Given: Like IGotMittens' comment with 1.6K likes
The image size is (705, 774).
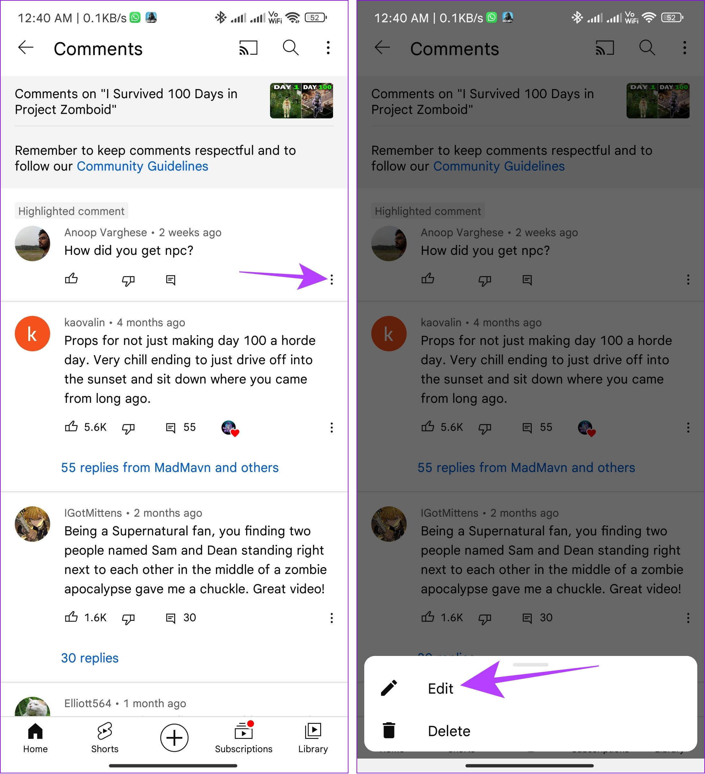Looking at the screenshot, I should pos(71,617).
